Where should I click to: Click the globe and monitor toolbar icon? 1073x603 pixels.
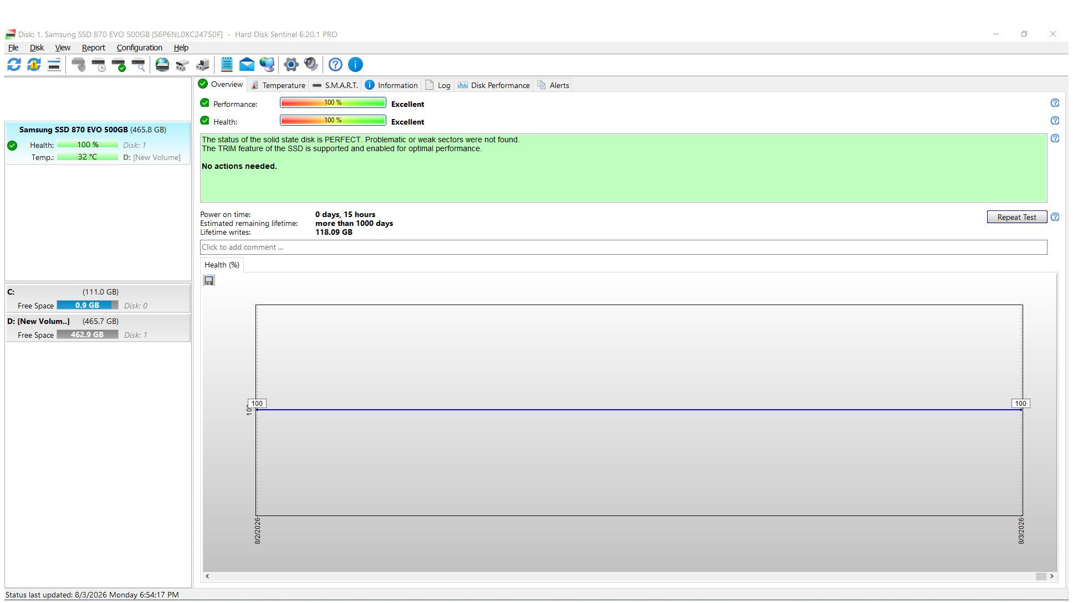pos(267,65)
